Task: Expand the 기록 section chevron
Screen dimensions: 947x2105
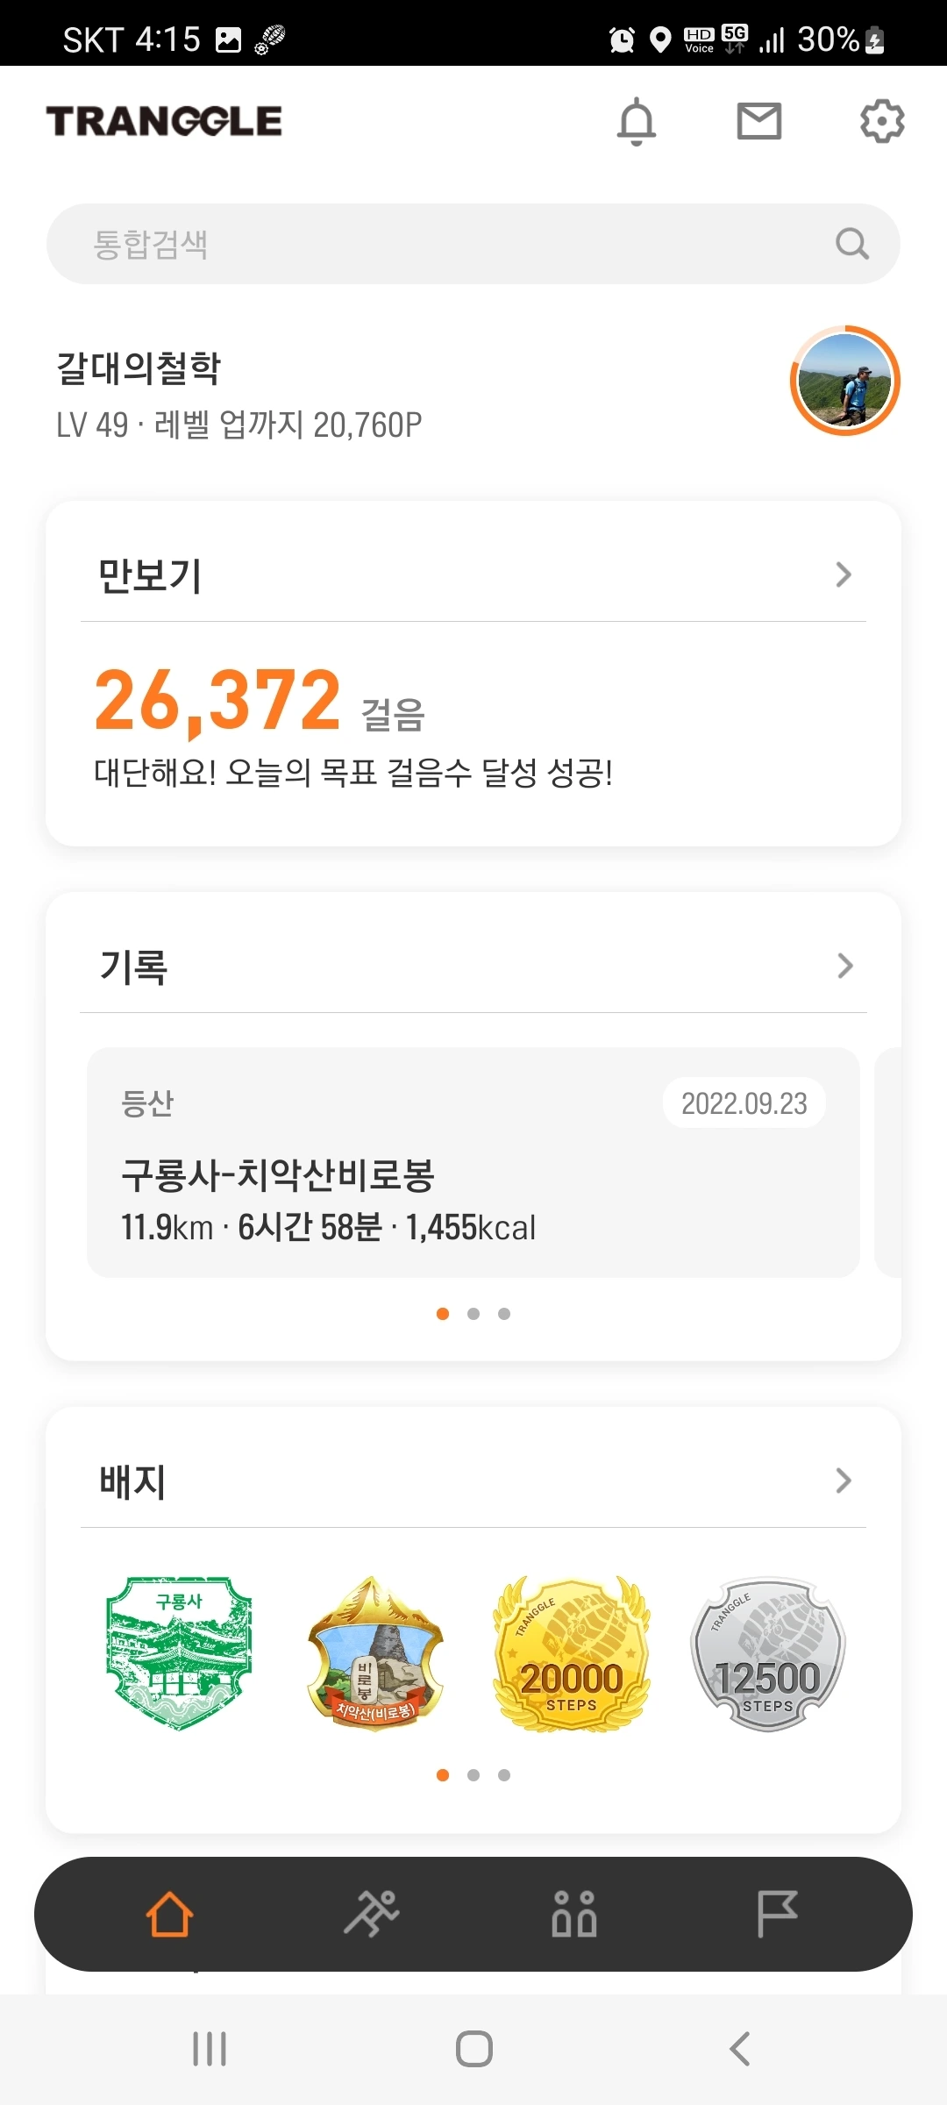Action: (844, 966)
